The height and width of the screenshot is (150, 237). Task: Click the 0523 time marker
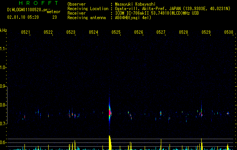(x=70, y=32)
